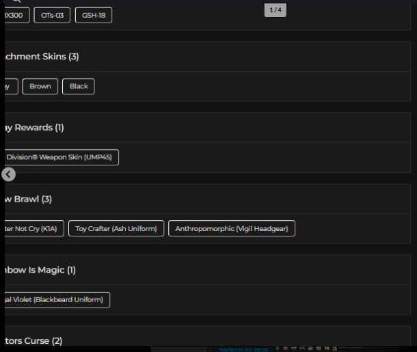Click the Brawl (3) section heading
The image size is (417, 352).
coord(28,199)
